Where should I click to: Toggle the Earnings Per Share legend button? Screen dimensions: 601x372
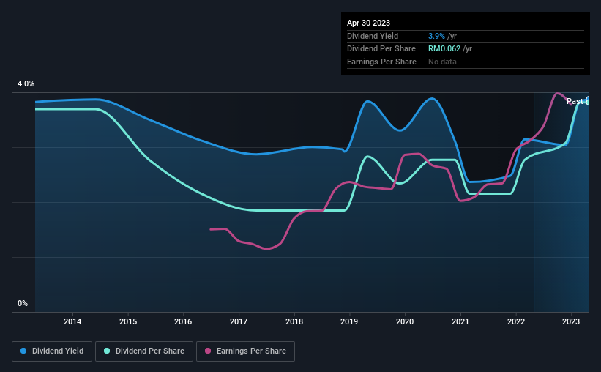(x=245, y=351)
